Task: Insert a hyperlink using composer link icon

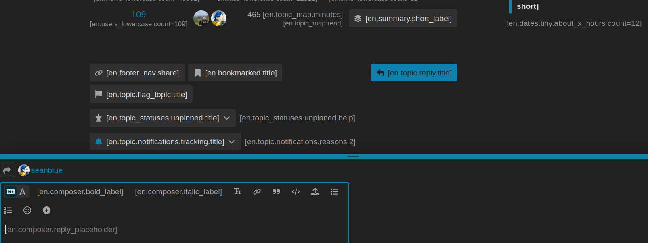Action: pos(257,192)
